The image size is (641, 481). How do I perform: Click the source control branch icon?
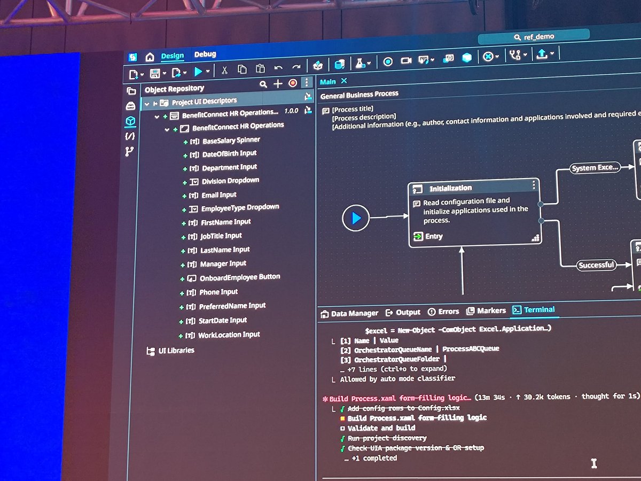coord(515,55)
